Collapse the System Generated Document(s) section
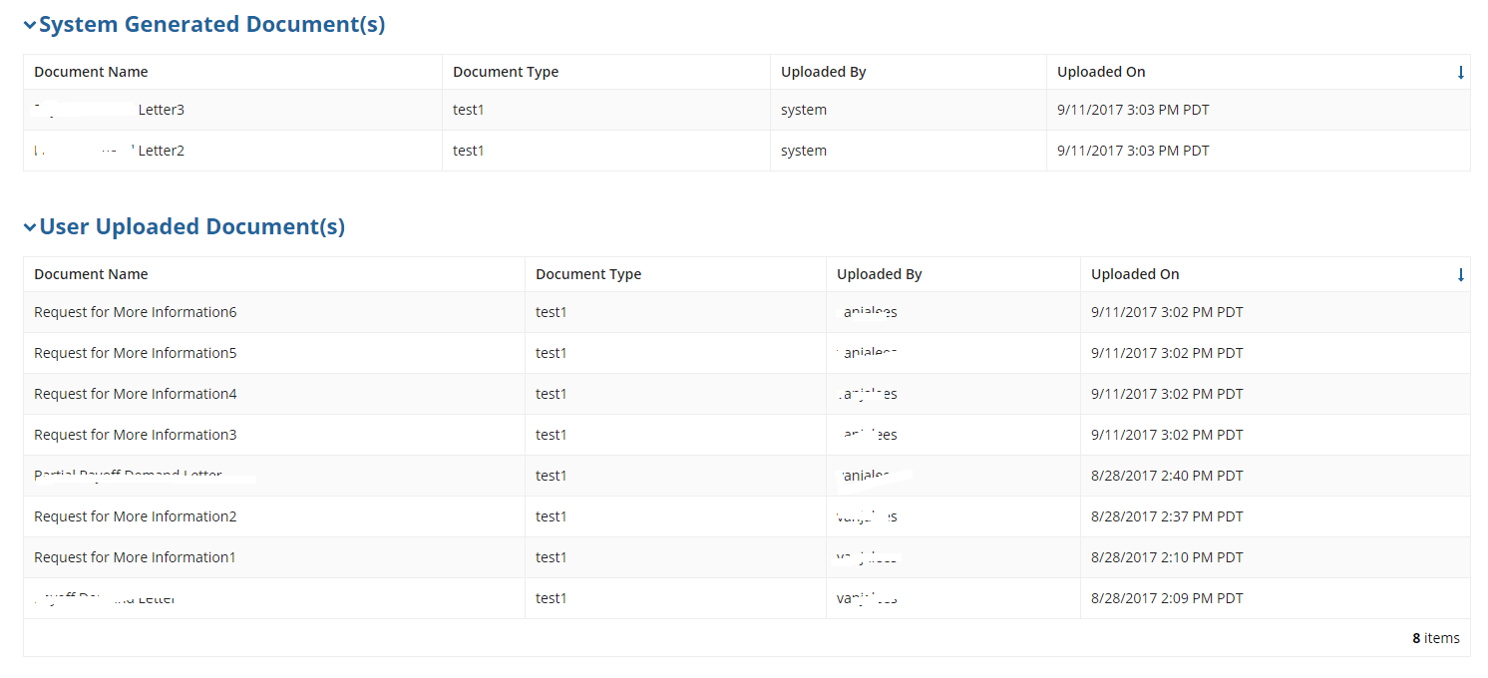Screen dimensions: 1488x678 (30, 26)
